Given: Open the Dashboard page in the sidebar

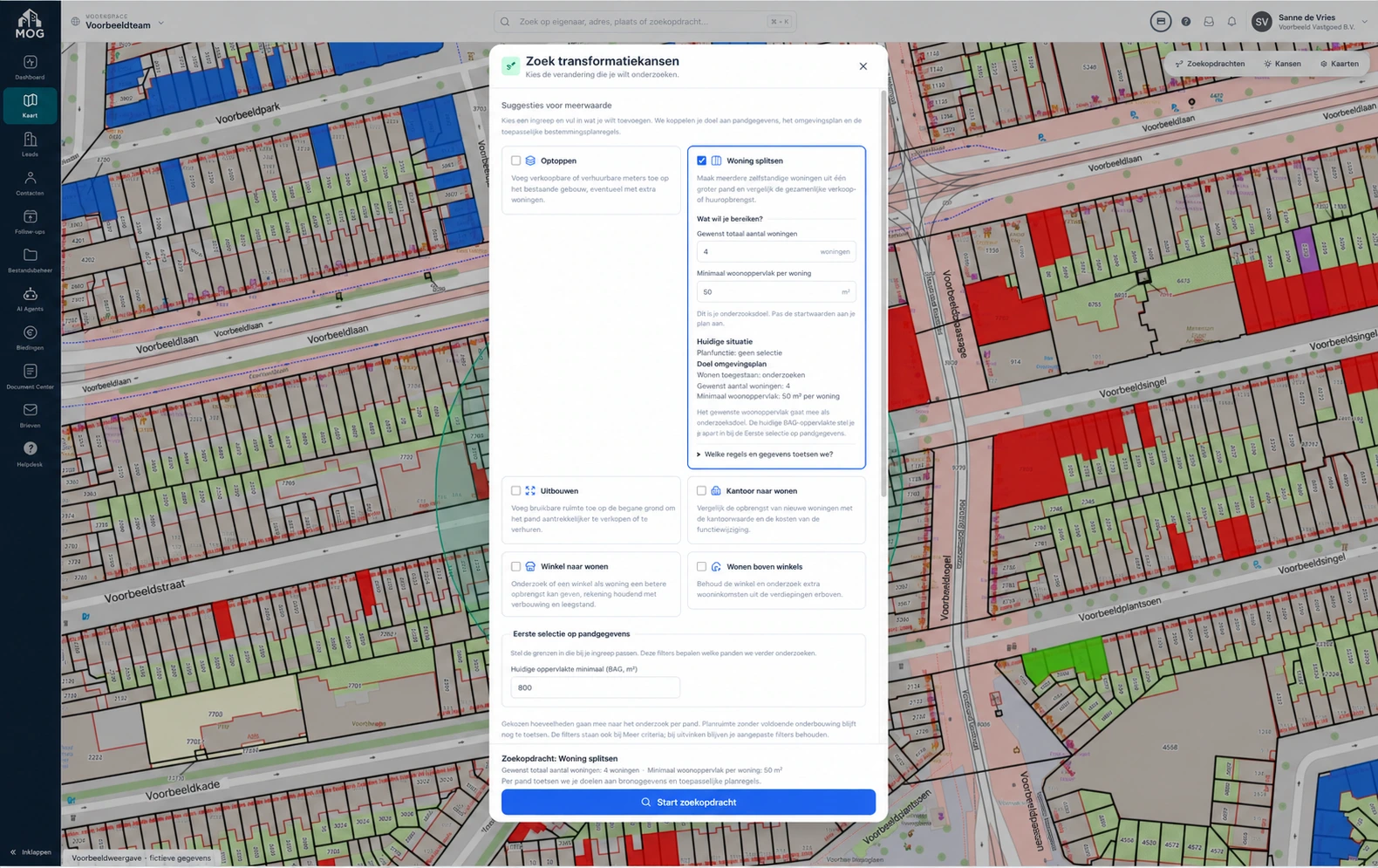Looking at the screenshot, I should coord(30,67).
